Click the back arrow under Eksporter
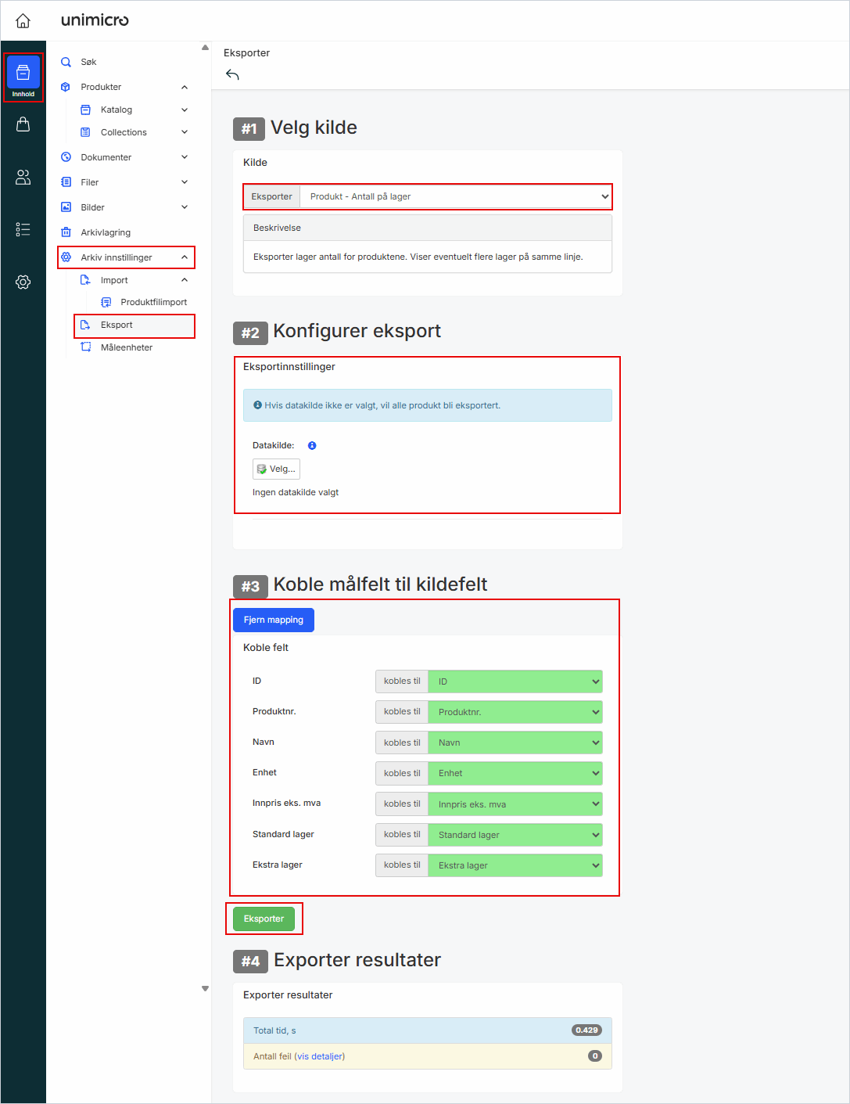850x1104 pixels. click(x=232, y=74)
